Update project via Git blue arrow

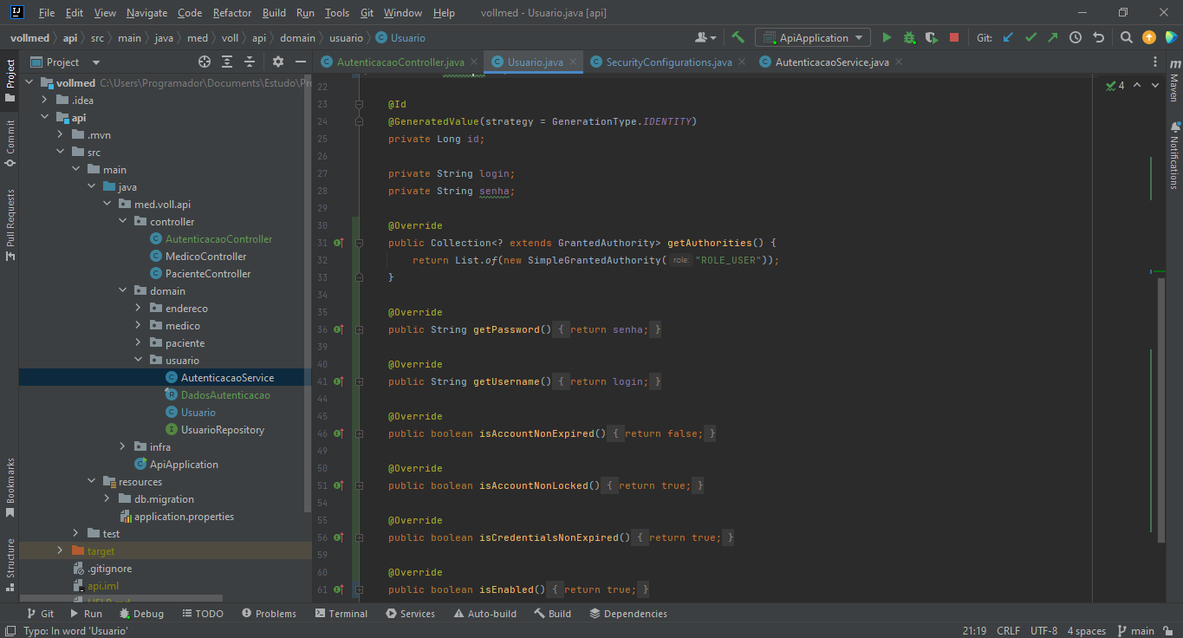[1007, 37]
